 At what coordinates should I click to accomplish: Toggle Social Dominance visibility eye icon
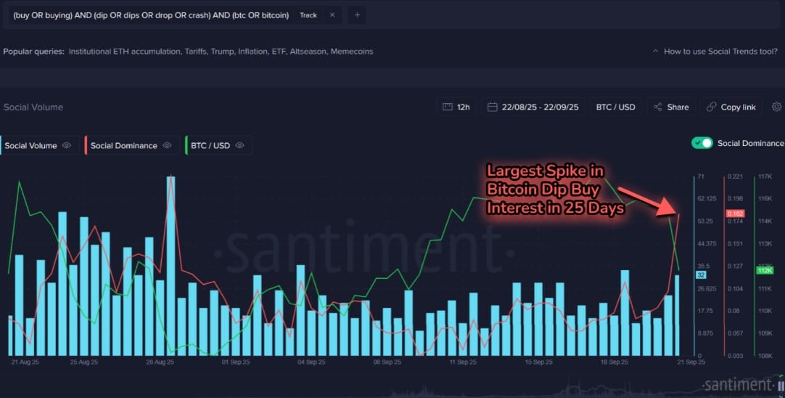pyautogui.click(x=167, y=145)
